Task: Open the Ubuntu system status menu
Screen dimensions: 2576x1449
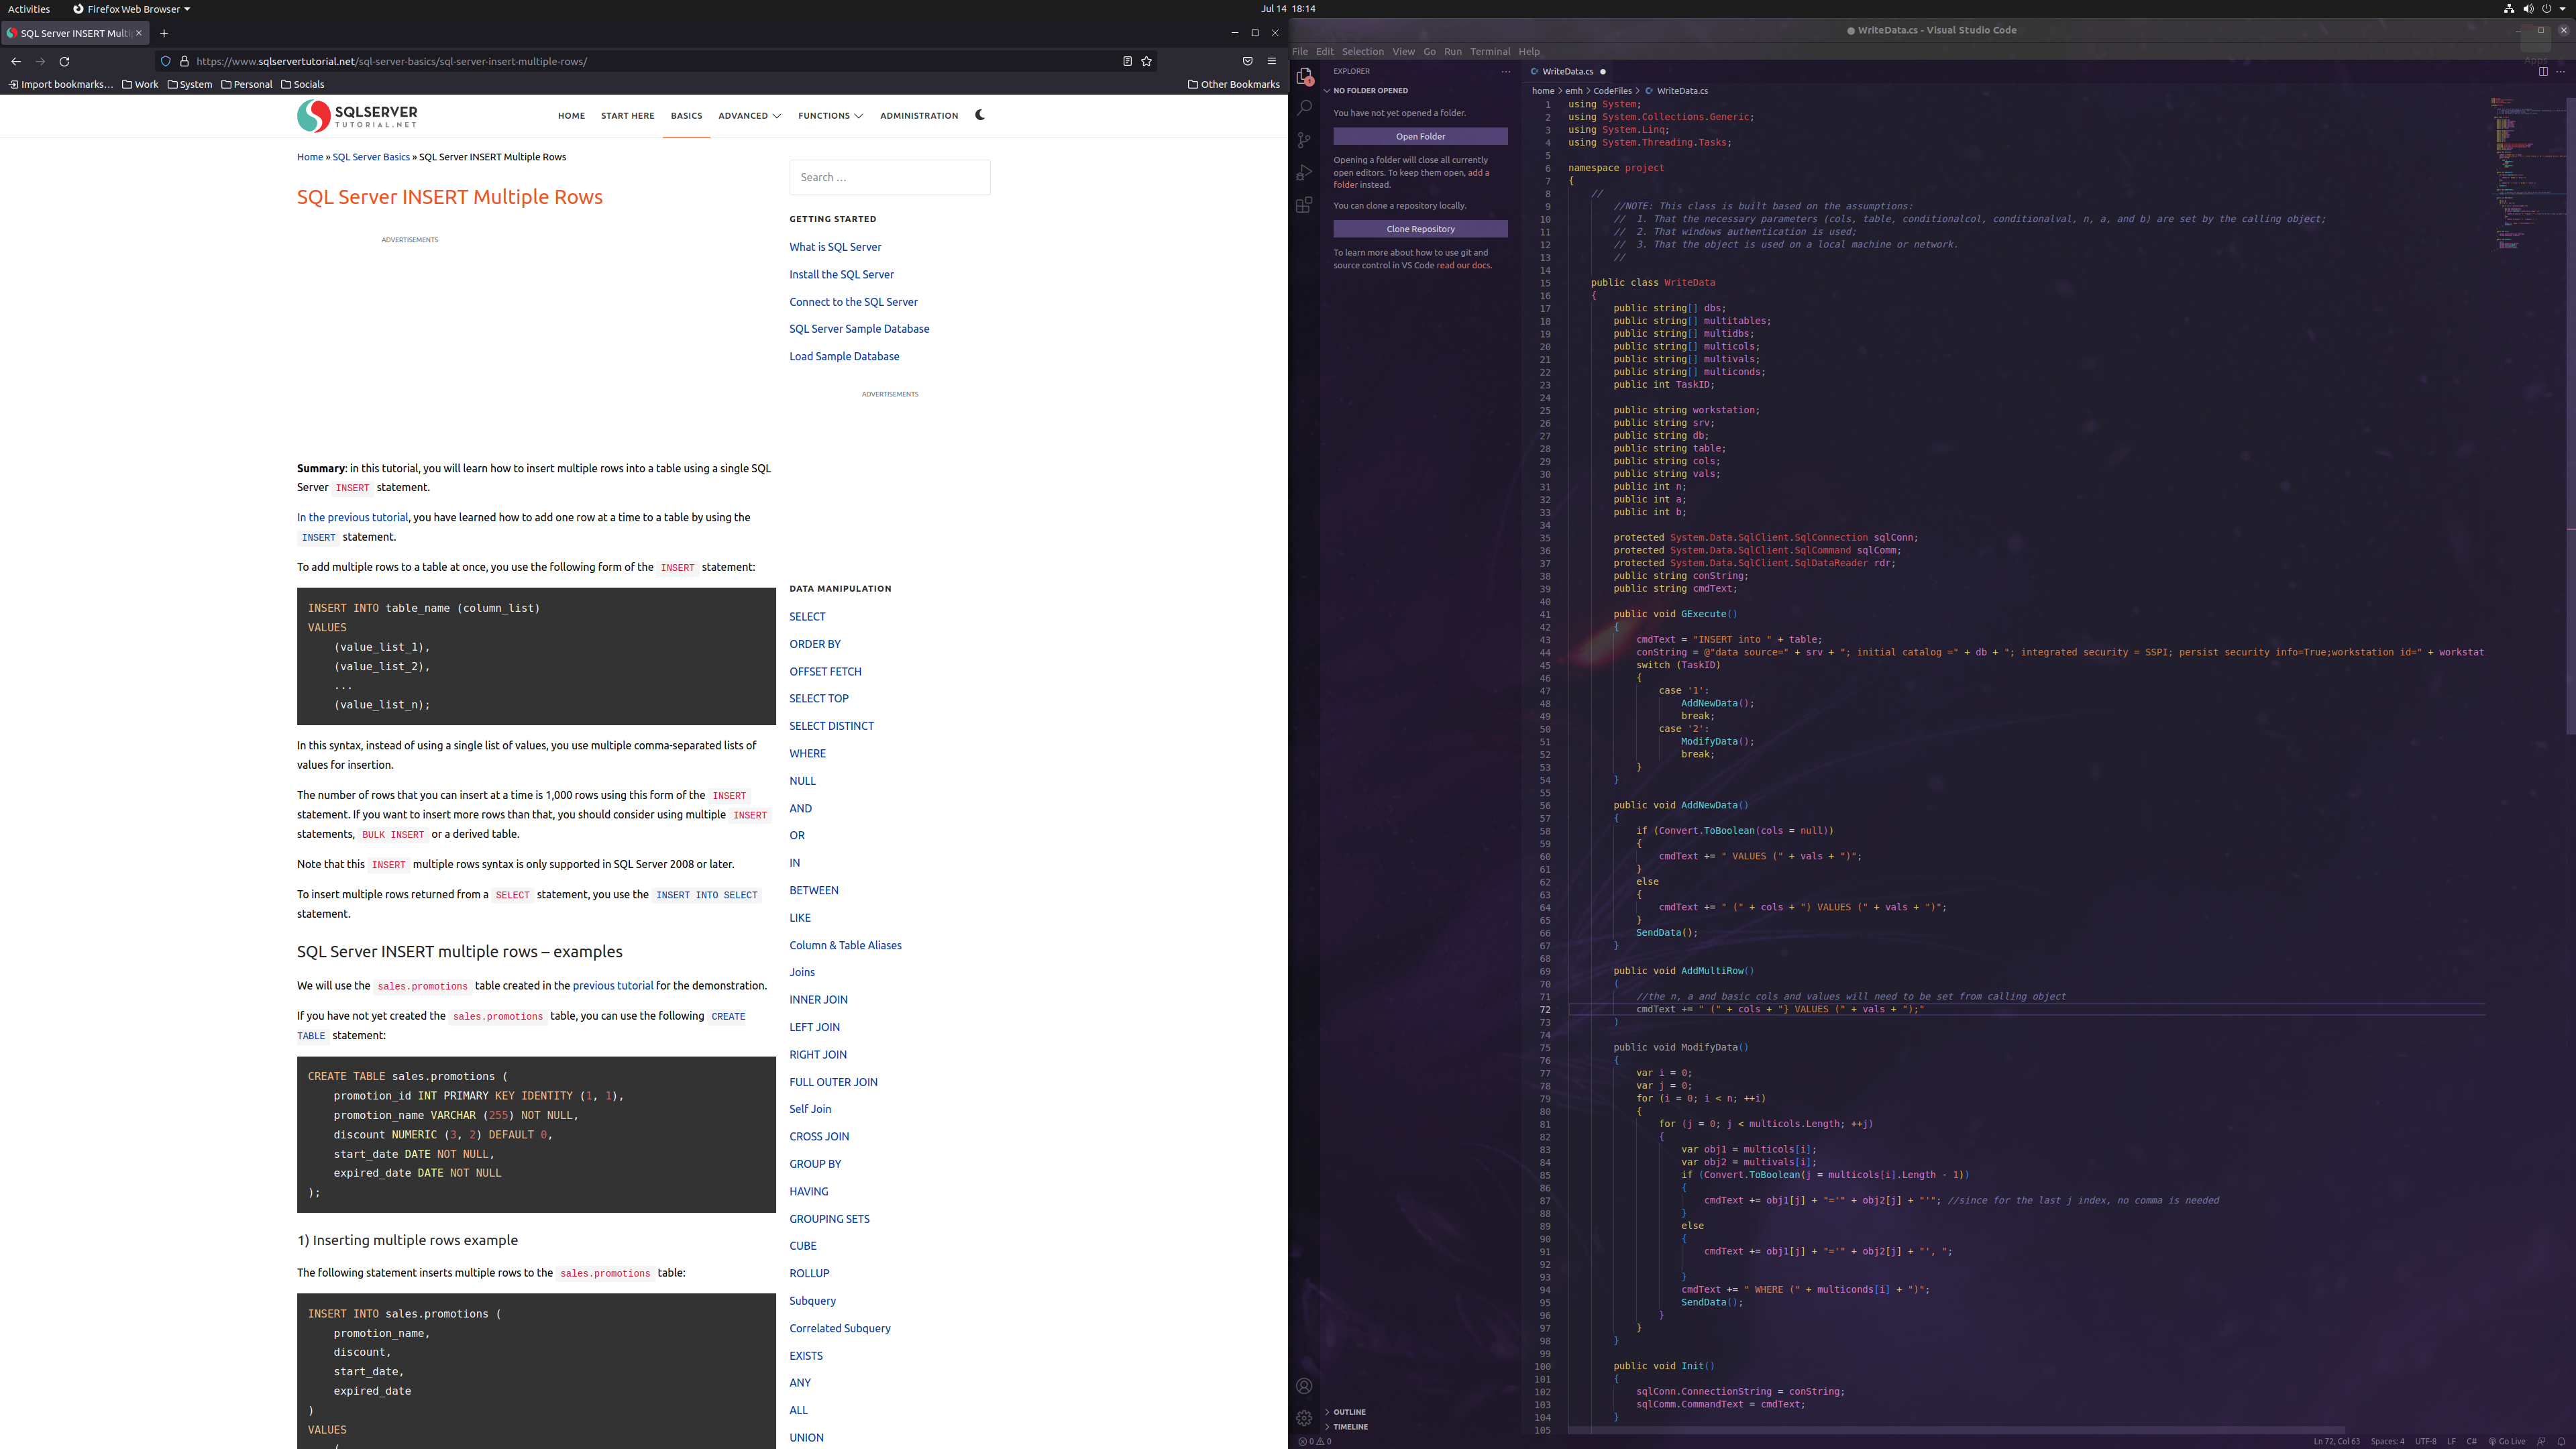Action: click(2536, 9)
